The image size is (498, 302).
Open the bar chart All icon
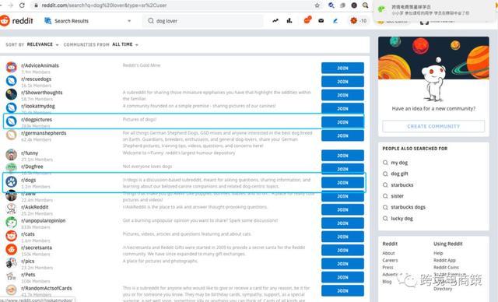coord(289,21)
